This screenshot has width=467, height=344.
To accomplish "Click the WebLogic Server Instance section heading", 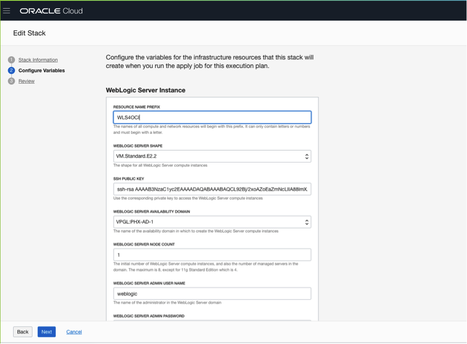I will [x=146, y=90].
